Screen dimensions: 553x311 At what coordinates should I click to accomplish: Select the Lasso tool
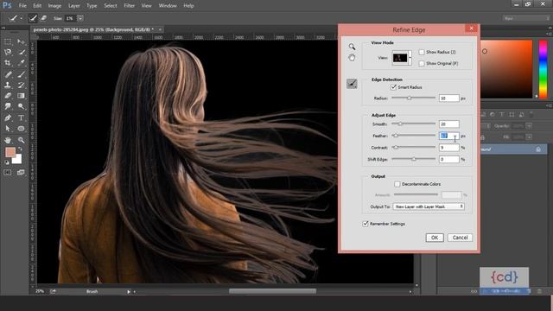tap(8, 52)
